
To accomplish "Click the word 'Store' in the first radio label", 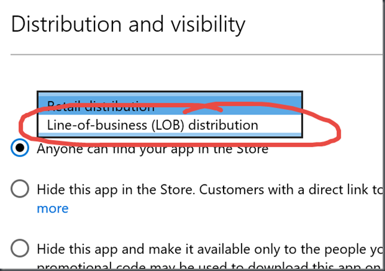I will tap(252, 149).
